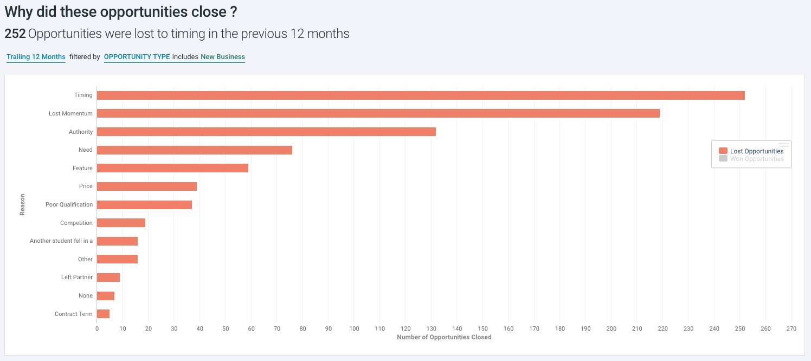Click the Another student fell in a bar
This screenshot has width=811, height=361.
click(117, 241)
